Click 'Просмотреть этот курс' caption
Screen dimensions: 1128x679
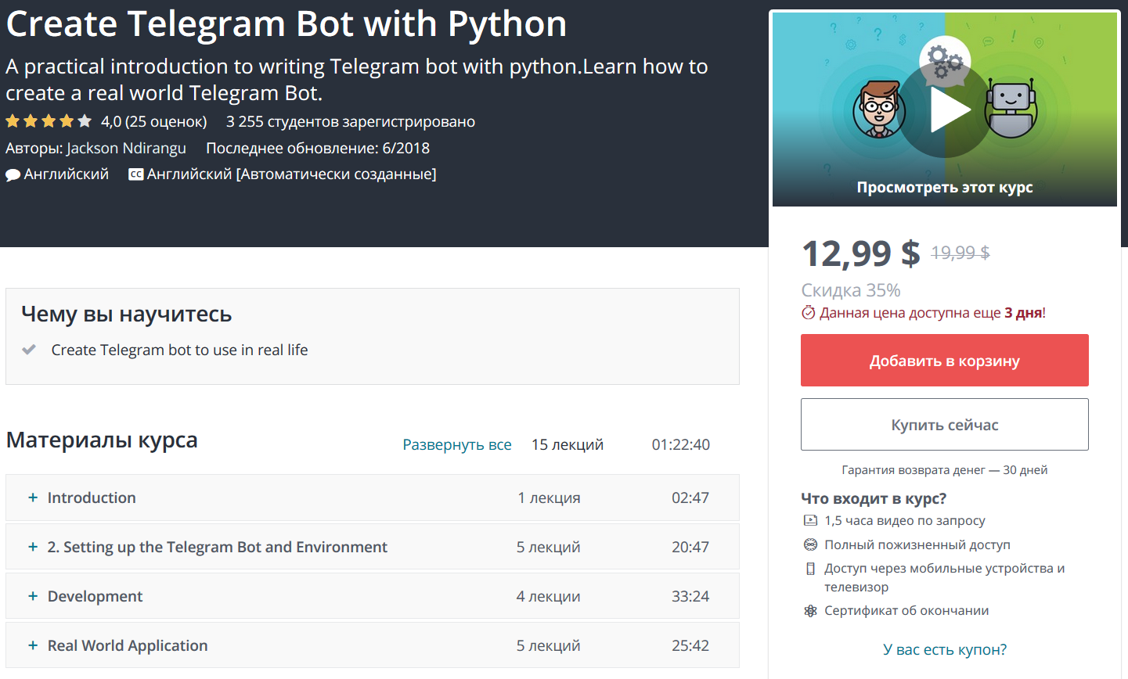pyautogui.click(x=945, y=187)
